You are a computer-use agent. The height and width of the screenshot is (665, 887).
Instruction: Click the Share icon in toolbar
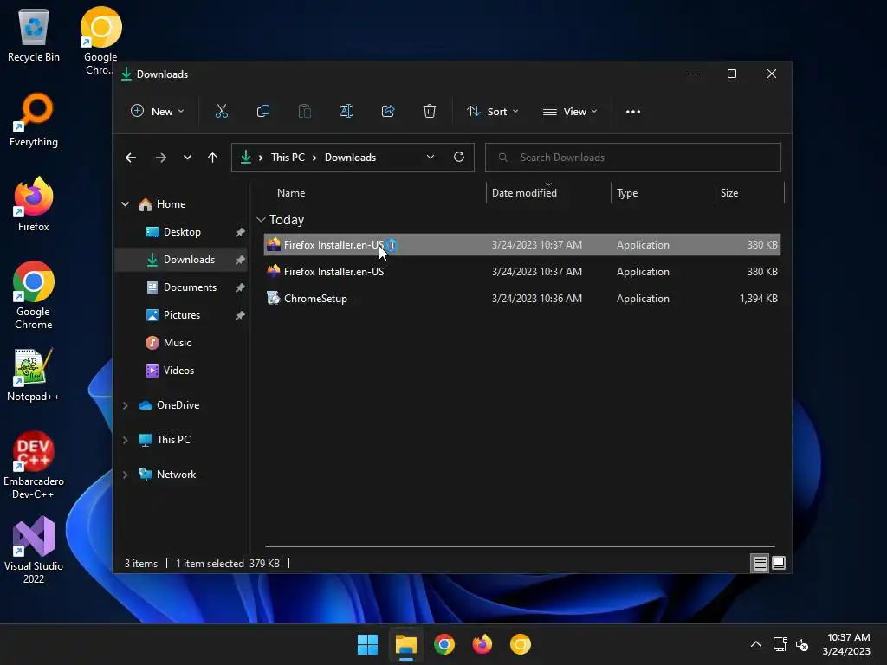coord(388,112)
